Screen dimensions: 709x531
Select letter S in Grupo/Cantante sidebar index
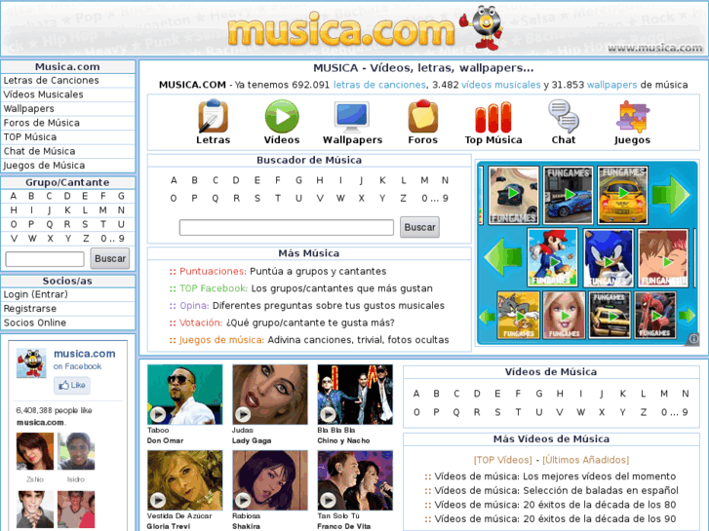(85, 224)
